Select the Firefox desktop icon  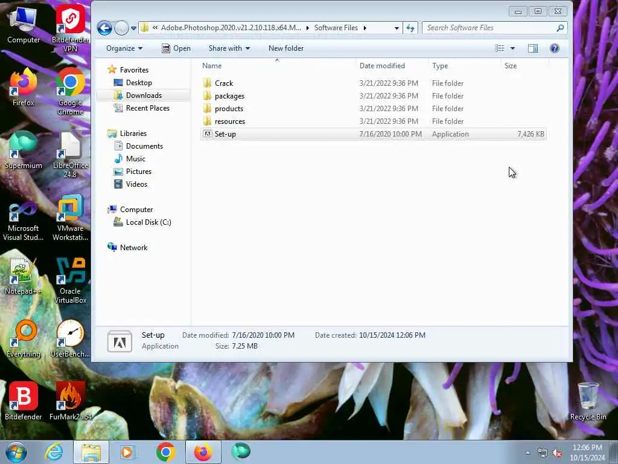click(24, 88)
